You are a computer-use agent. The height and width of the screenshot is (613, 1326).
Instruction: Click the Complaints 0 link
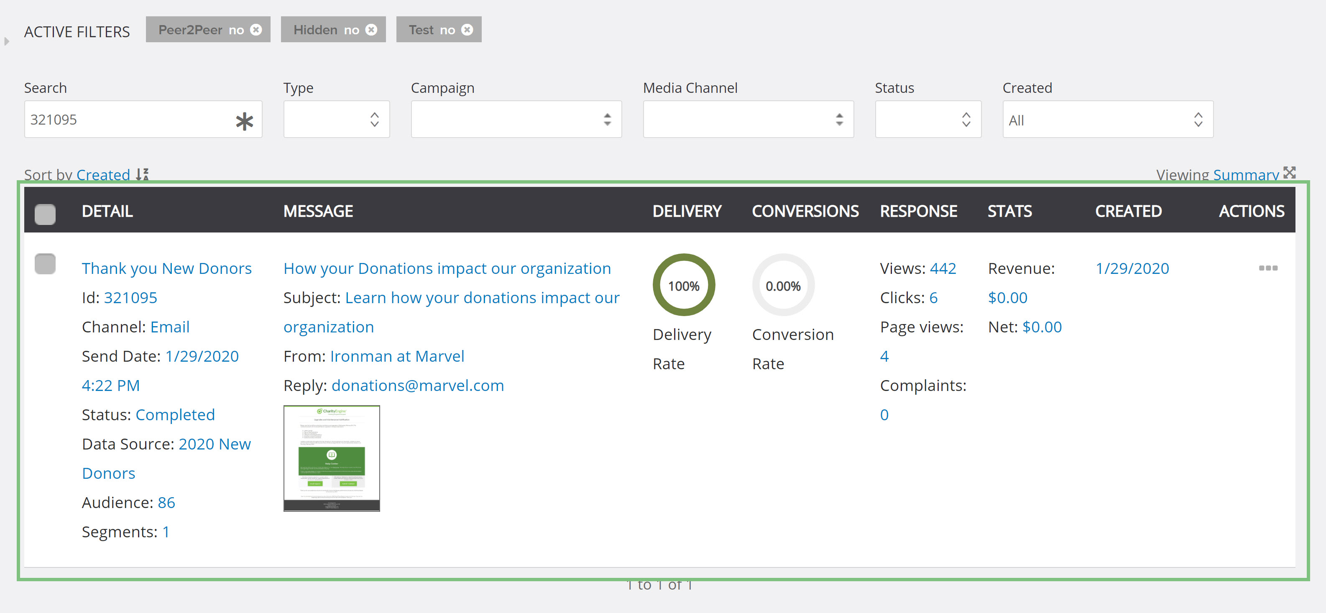[x=884, y=414]
